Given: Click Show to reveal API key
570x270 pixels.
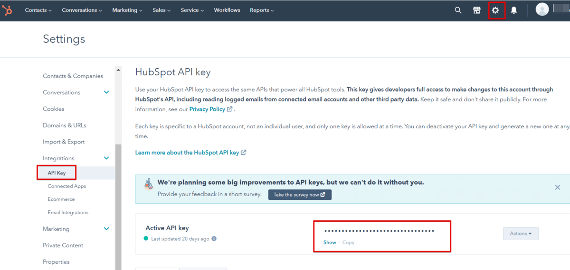Looking at the screenshot, I should [x=330, y=243].
